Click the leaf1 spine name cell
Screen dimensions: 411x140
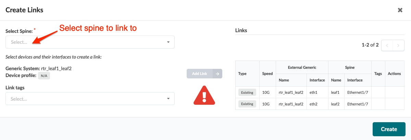pyautogui.click(x=336, y=92)
